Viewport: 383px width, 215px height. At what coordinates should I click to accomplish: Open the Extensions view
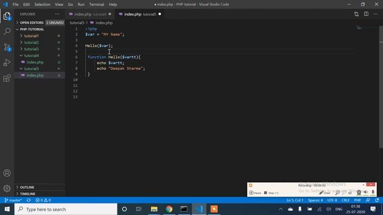pyautogui.click(x=7, y=78)
